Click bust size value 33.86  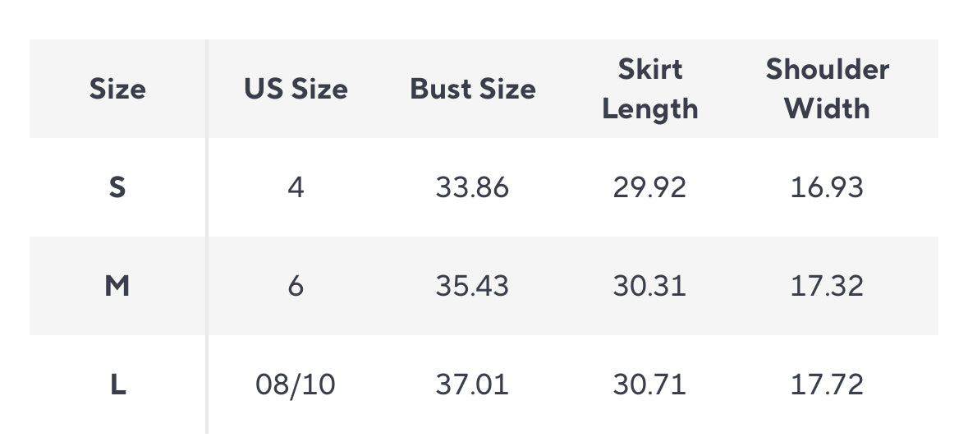pos(473,187)
